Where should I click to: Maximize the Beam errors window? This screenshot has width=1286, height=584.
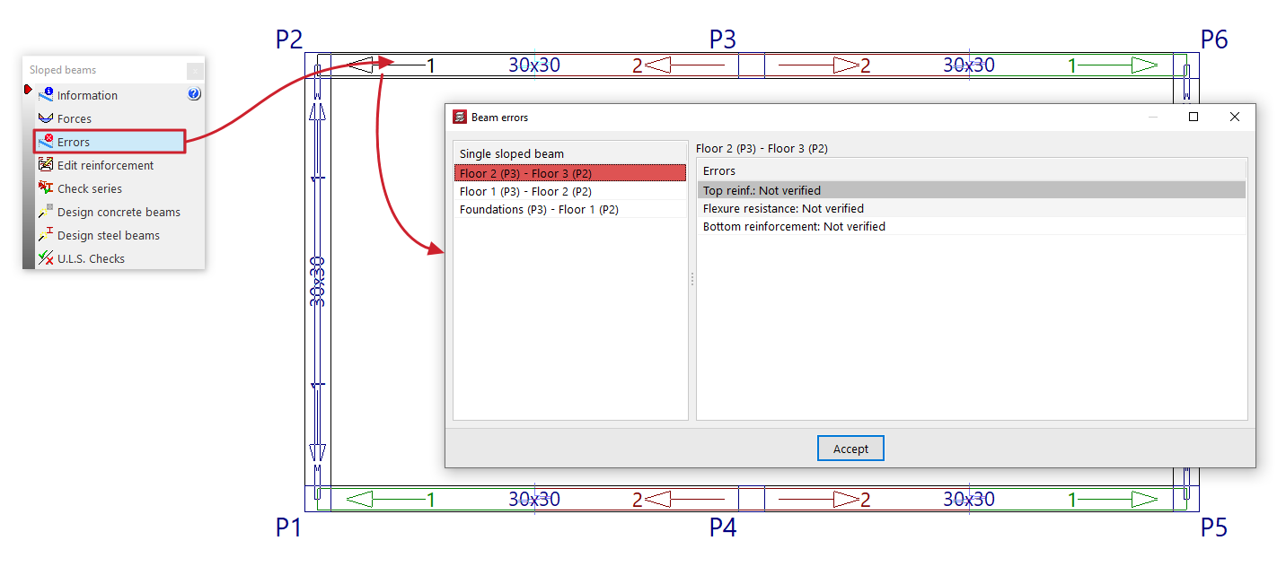pyautogui.click(x=1194, y=117)
